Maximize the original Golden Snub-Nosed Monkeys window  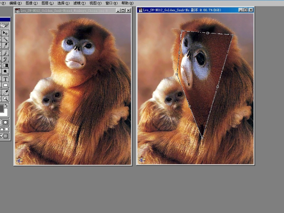tap(123, 10)
